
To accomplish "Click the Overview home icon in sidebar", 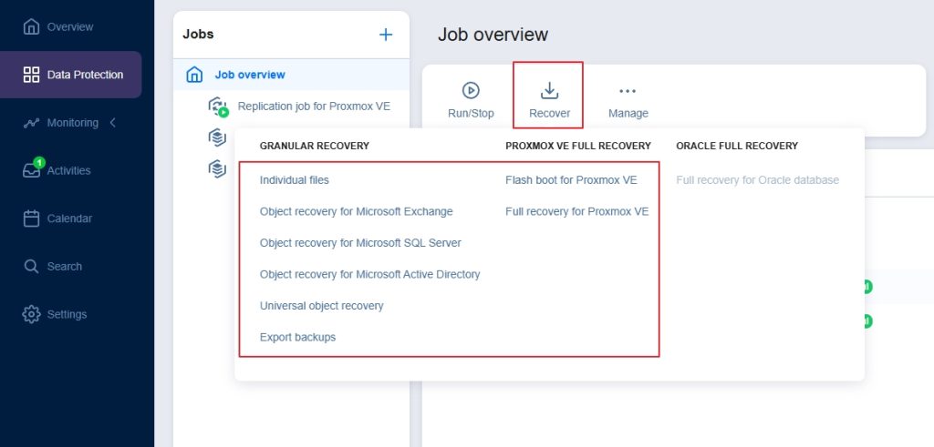I will click(31, 26).
